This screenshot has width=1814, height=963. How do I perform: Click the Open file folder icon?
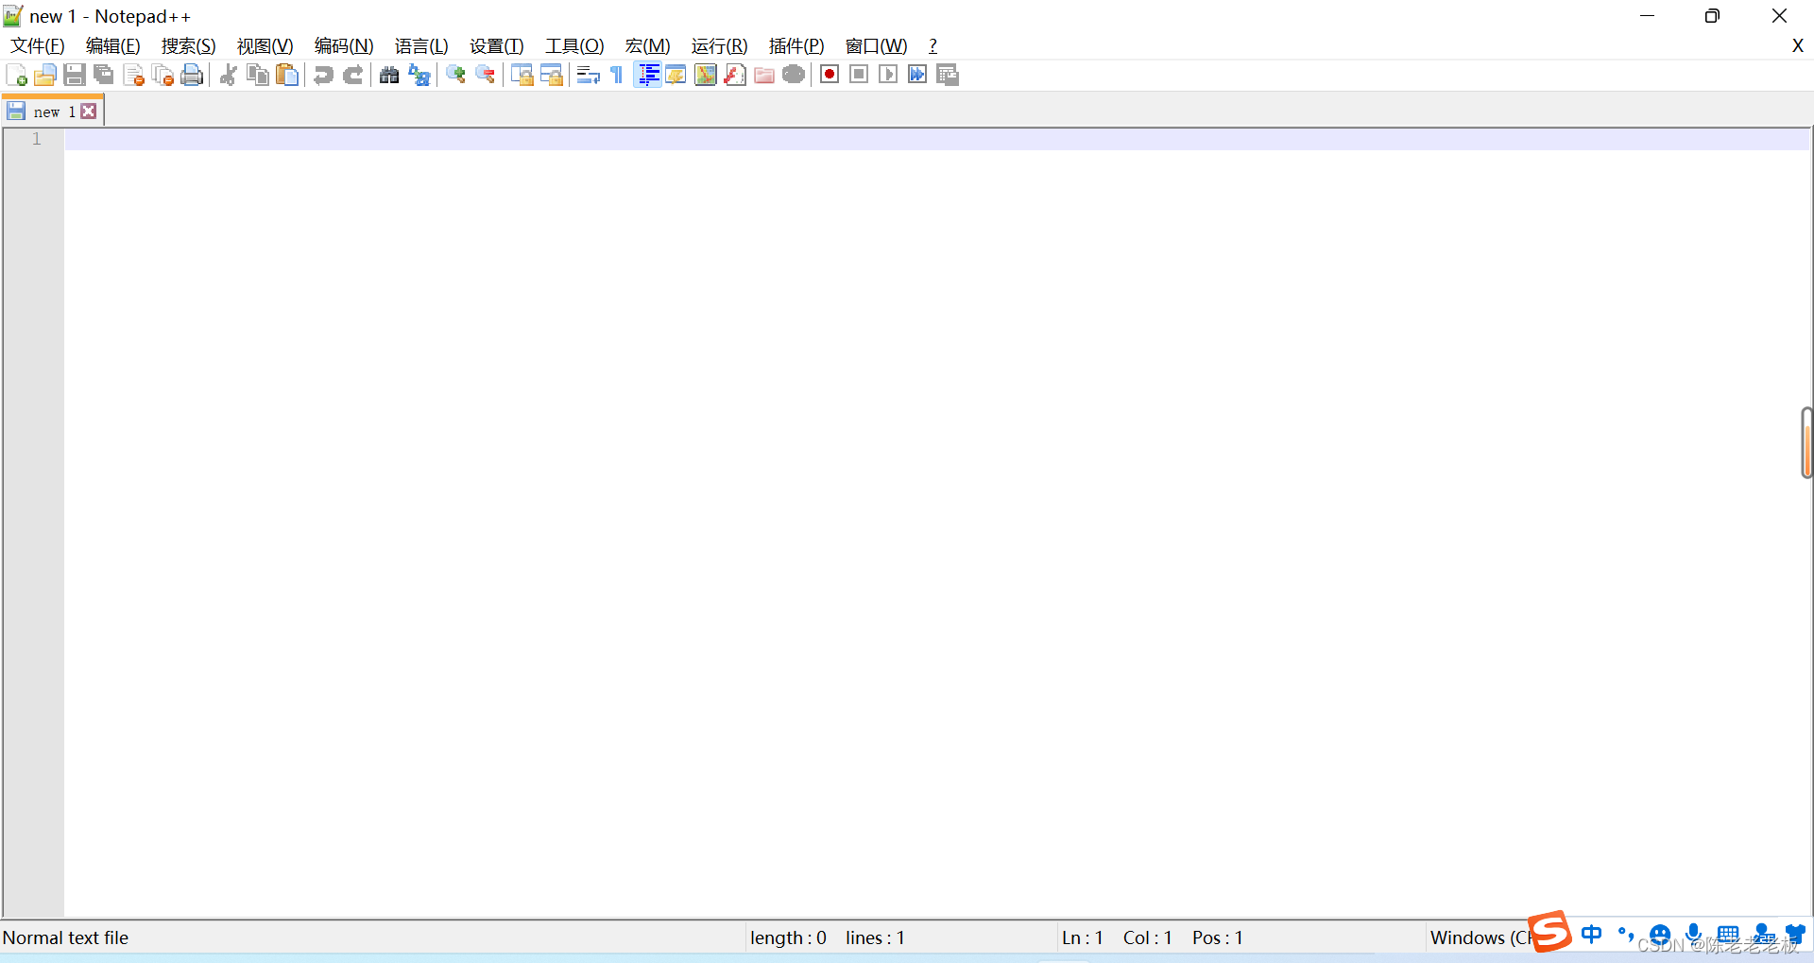coord(44,75)
